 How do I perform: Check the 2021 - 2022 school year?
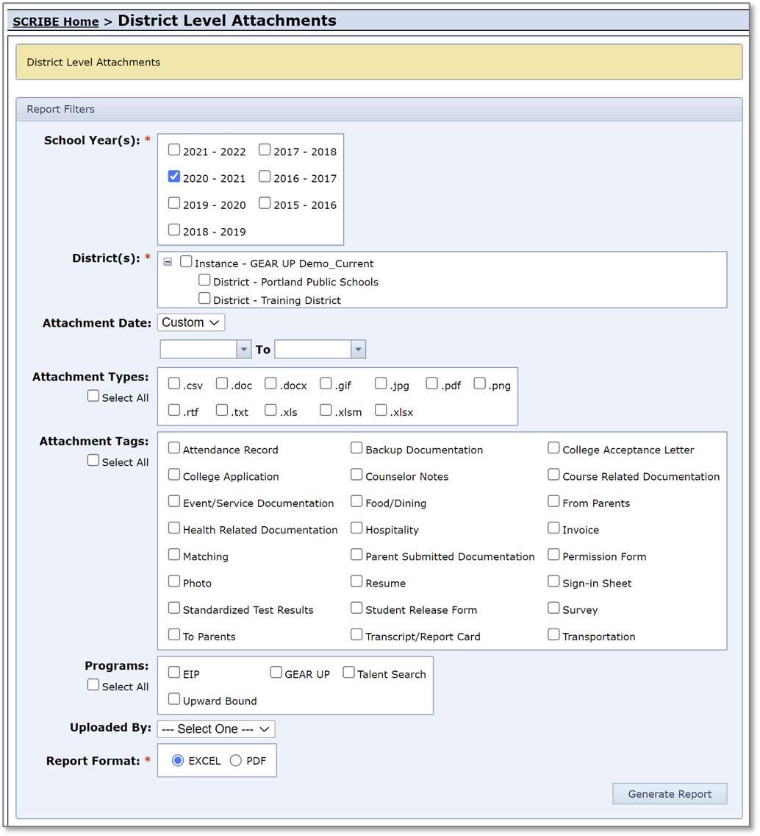(174, 150)
